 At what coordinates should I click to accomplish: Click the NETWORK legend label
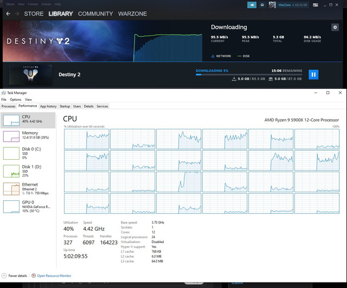coord(221,56)
